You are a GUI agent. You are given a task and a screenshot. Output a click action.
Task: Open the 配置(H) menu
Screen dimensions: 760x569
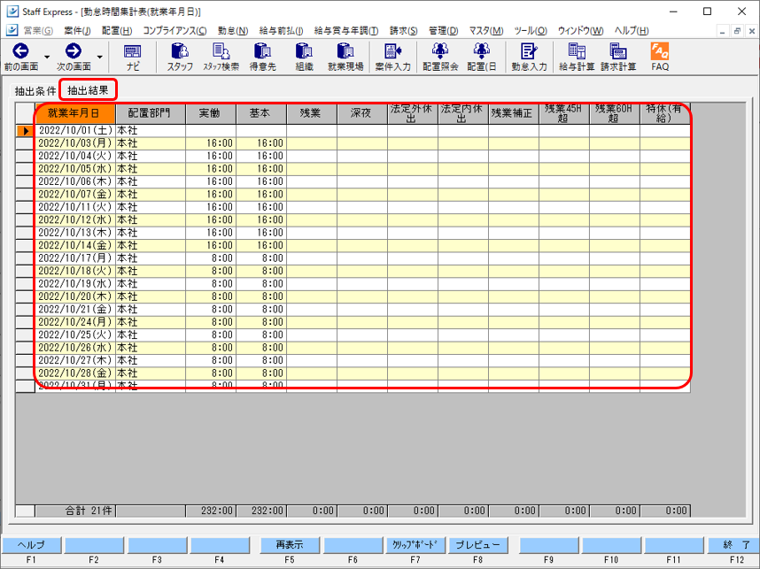click(117, 30)
